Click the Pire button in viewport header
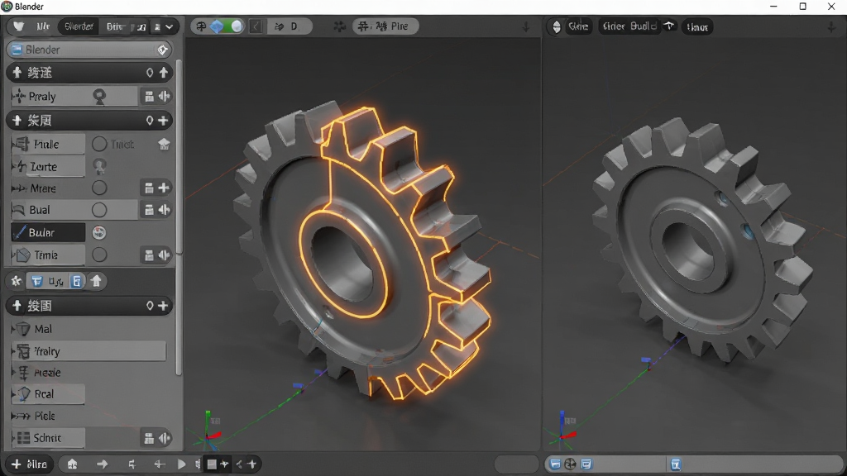 [385, 26]
